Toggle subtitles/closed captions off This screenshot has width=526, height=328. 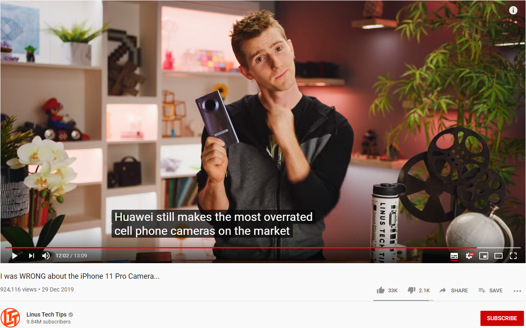(454, 256)
